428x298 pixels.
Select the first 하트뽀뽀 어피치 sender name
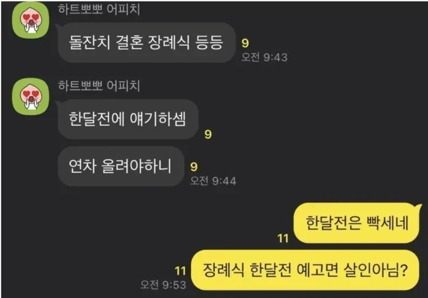100,9
